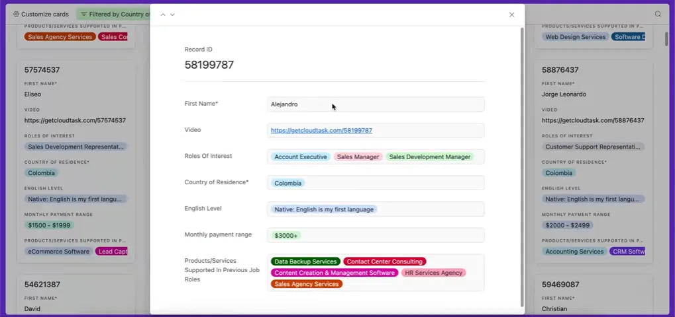Click the eCommerce Software tag
The height and width of the screenshot is (317, 675).
tap(58, 252)
